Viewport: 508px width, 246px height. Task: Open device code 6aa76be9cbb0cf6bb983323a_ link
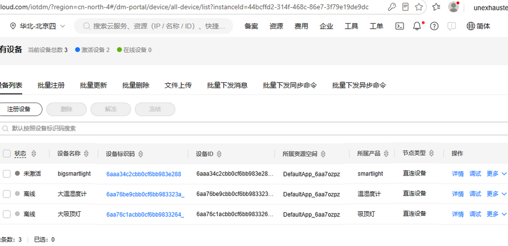tap(145, 194)
